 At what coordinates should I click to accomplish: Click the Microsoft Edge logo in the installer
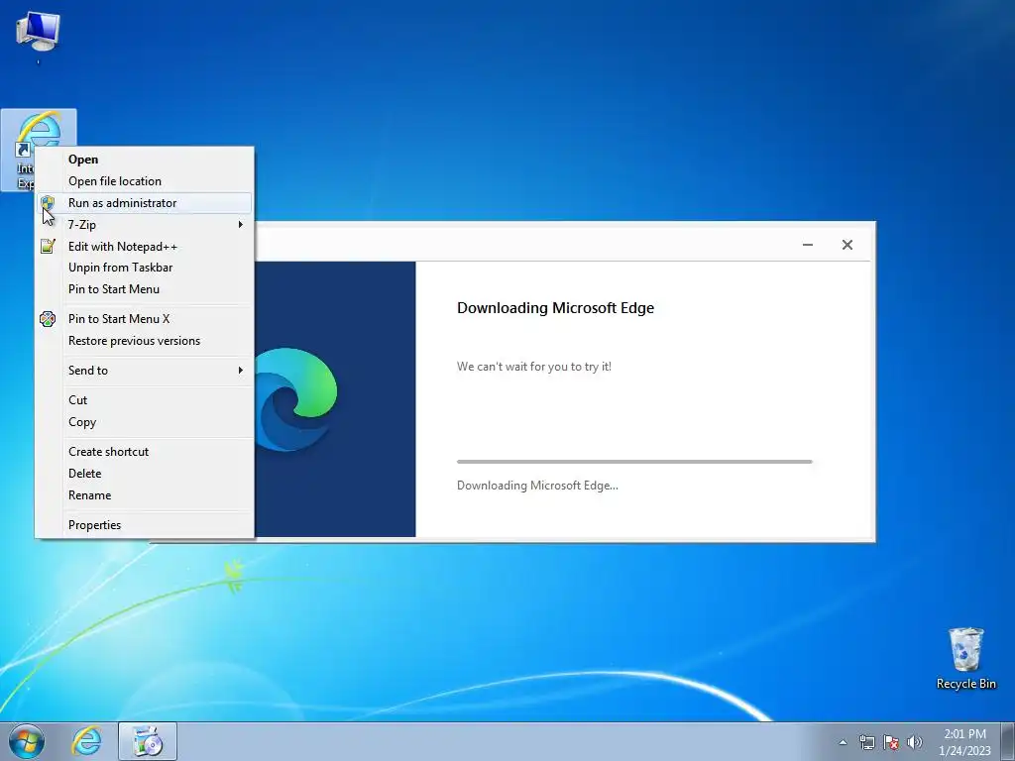(x=295, y=399)
